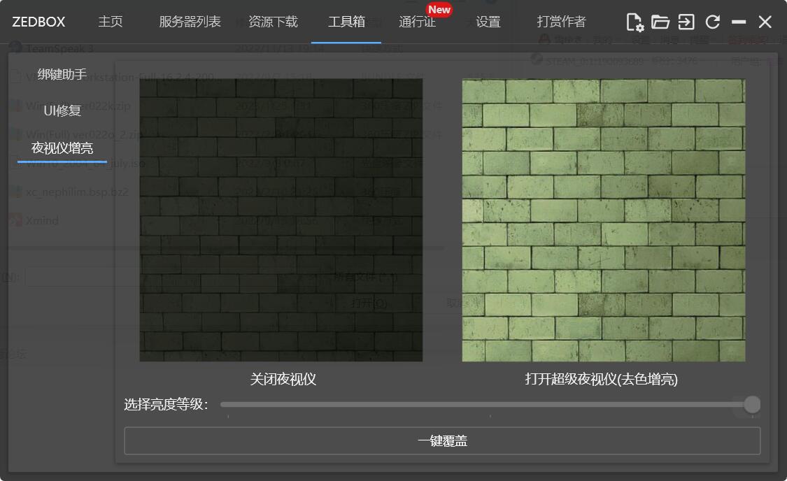Click the brightness slider handle
The image size is (787, 481).
pos(752,404)
